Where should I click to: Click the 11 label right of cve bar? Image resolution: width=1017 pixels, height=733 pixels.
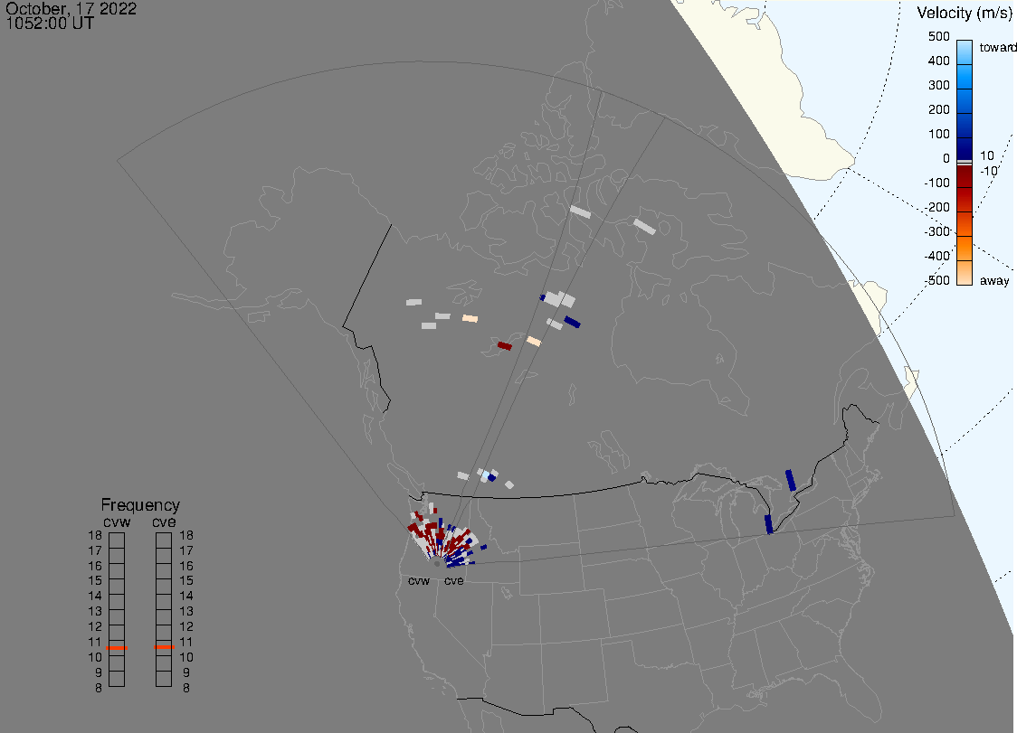click(x=186, y=643)
